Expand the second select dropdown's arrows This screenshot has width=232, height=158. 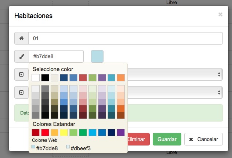tap(219, 92)
